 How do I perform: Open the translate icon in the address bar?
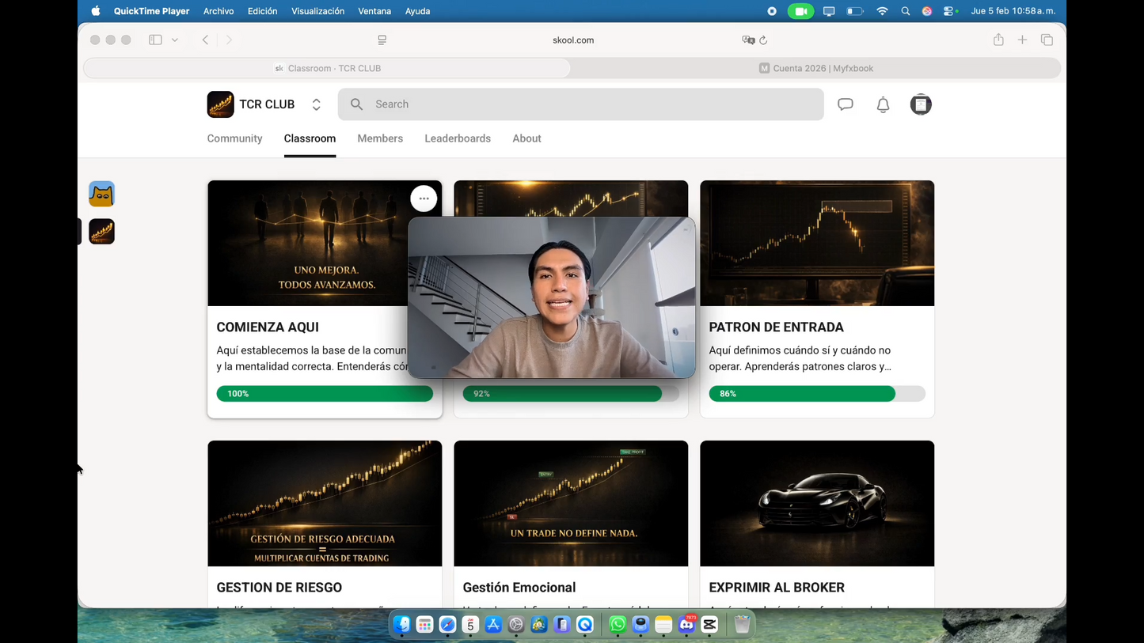pos(747,40)
